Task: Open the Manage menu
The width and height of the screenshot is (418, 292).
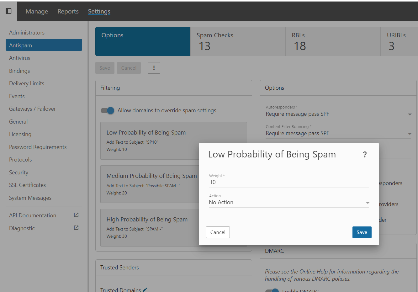Action: click(x=37, y=11)
